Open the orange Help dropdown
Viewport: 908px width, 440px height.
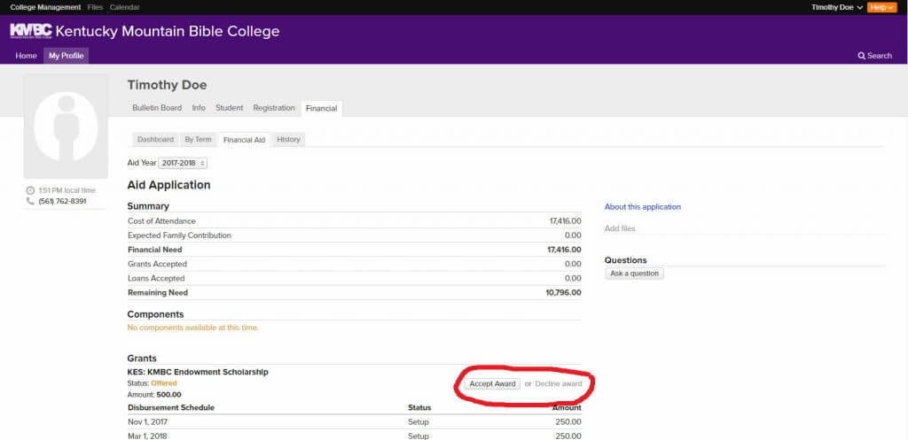coord(881,7)
